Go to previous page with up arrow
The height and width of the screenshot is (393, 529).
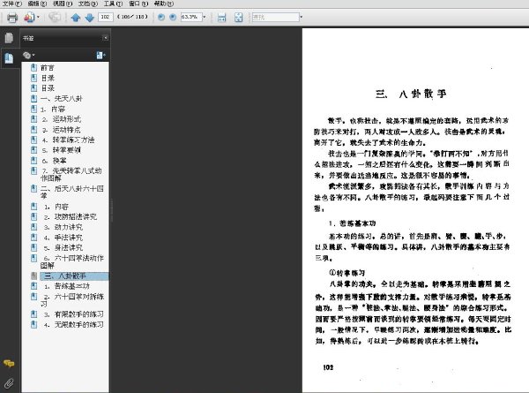(x=76, y=18)
